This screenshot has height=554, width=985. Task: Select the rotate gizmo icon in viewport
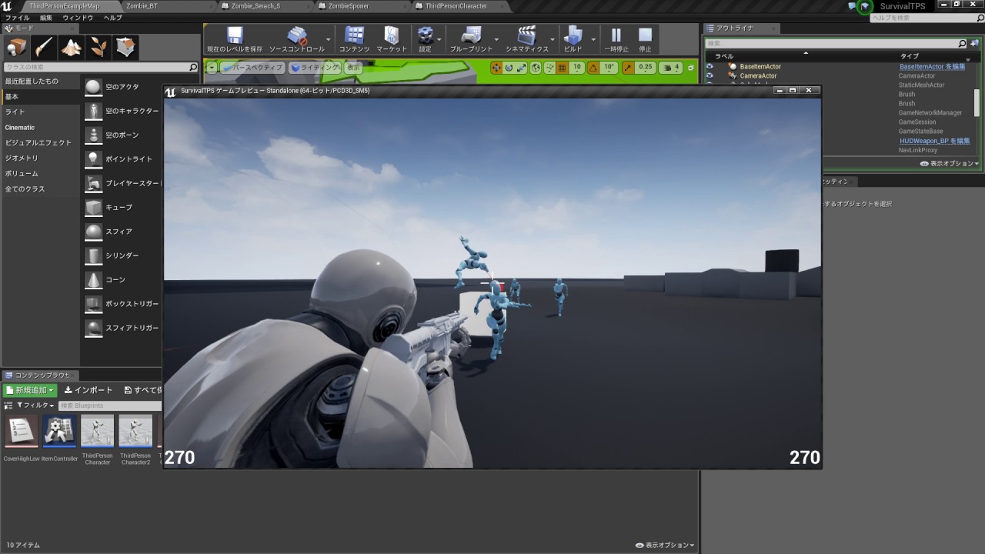coord(509,68)
